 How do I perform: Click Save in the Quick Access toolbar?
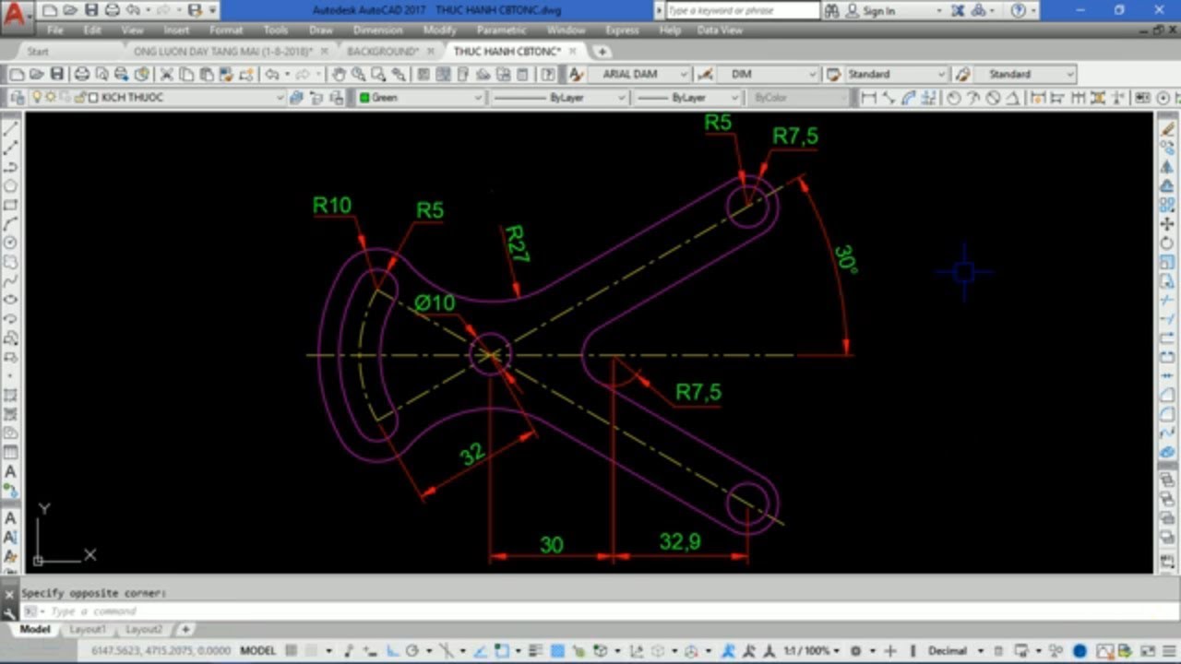(x=91, y=10)
